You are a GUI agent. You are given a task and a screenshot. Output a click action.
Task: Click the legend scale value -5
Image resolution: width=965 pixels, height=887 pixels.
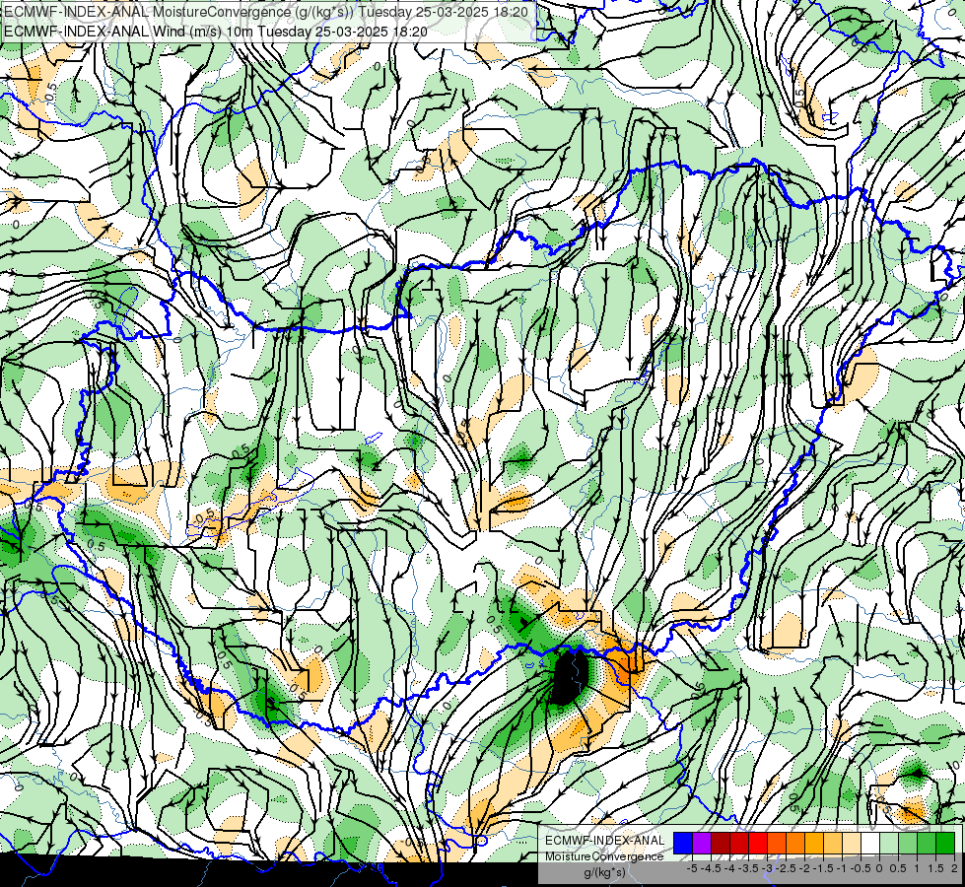click(692, 868)
